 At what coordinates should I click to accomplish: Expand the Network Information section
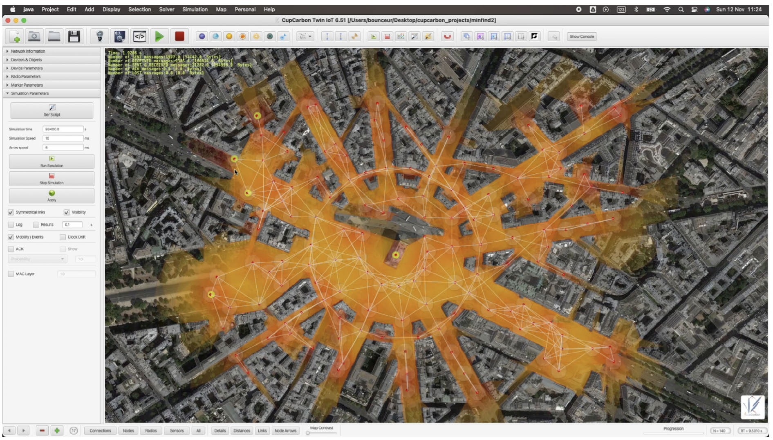pyautogui.click(x=28, y=51)
